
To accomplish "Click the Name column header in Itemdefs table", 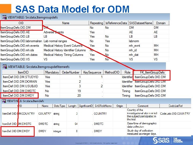I will pos(45,106).
